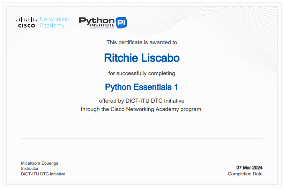This screenshot has width=283, height=190.
Task: Click 'through the Cisco Networking Academy program.' line
Action: (142, 109)
